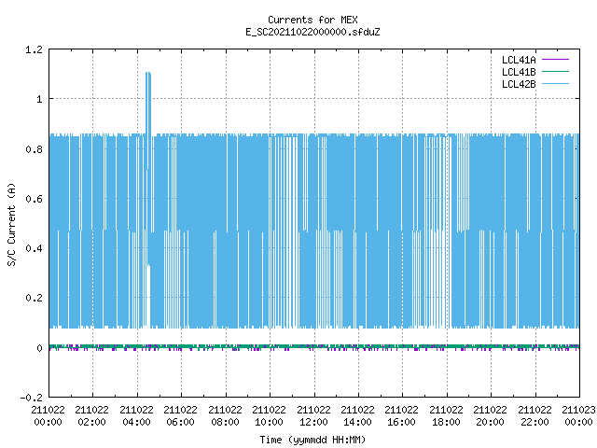The width and height of the screenshot is (597, 448).
Task: Click the 211022 16:00 time tick label
Action: coord(401,416)
